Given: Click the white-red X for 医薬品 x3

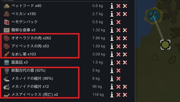Looking at the screenshot, I should pos(125,62).
